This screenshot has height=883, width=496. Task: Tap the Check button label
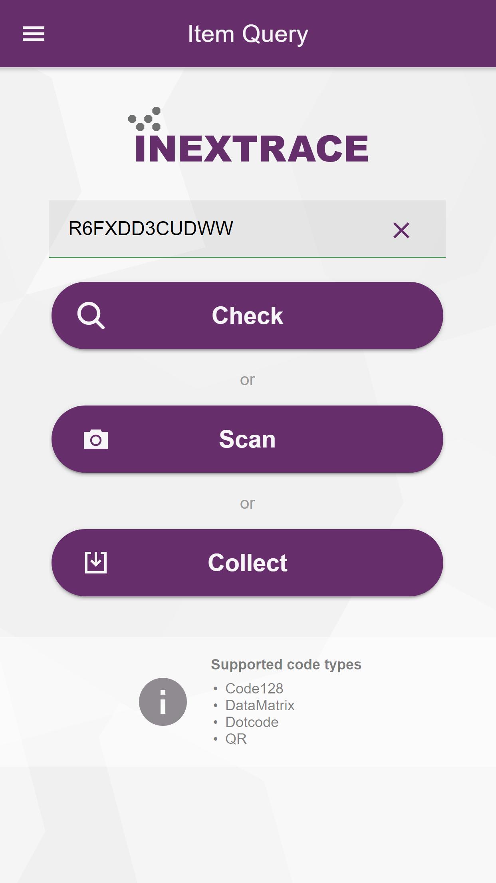(248, 316)
